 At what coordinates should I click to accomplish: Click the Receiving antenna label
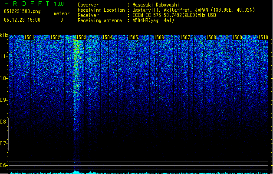click(x=100, y=20)
